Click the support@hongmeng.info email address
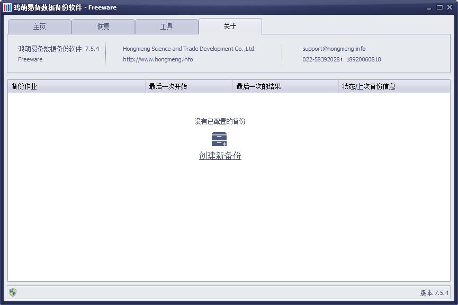The image size is (458, 305). click(x=334, y=49)
